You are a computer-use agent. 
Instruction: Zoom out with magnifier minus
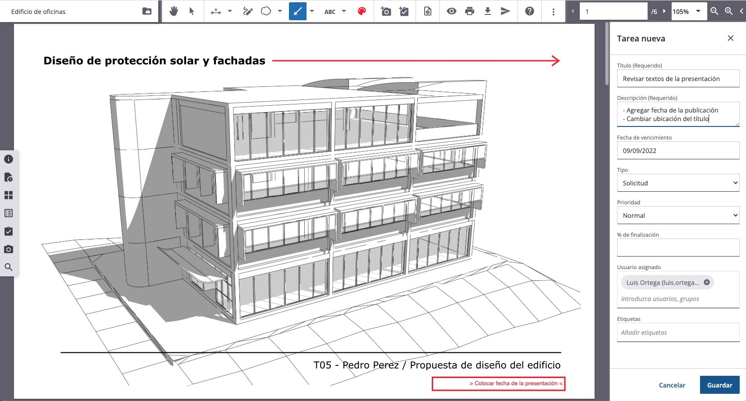(x=714, y=11)
